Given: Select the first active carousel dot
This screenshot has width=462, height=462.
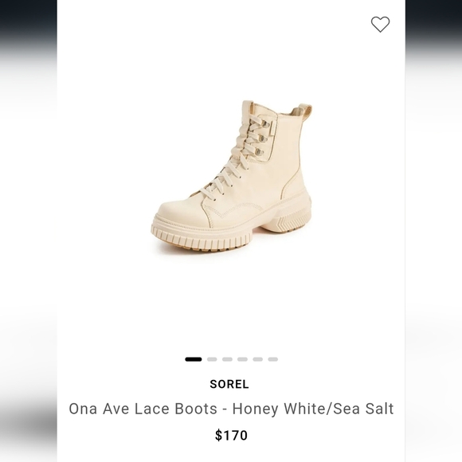Looking at the screenshot, I should coord(194,359).
